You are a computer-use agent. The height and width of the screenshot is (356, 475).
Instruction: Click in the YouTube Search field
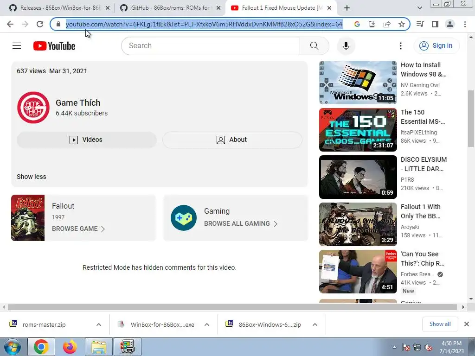point(211,46)
